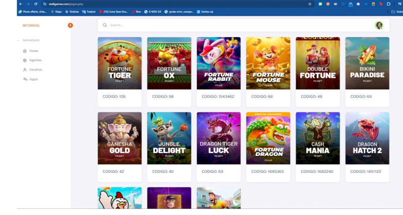Viewport: 403px width, 215px height.
Task: Open the G-MEH 3.0 bookmark
Action: [153, 12]
